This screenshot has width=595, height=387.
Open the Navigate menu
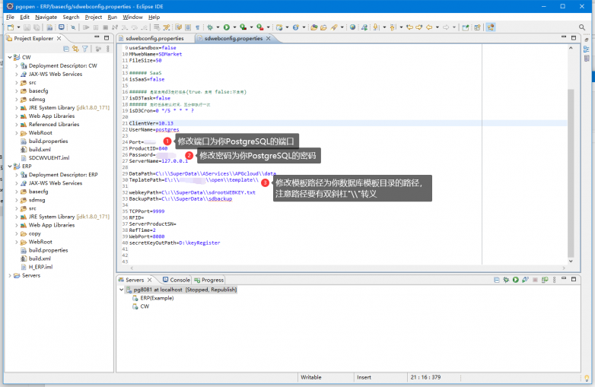[46, 16]
